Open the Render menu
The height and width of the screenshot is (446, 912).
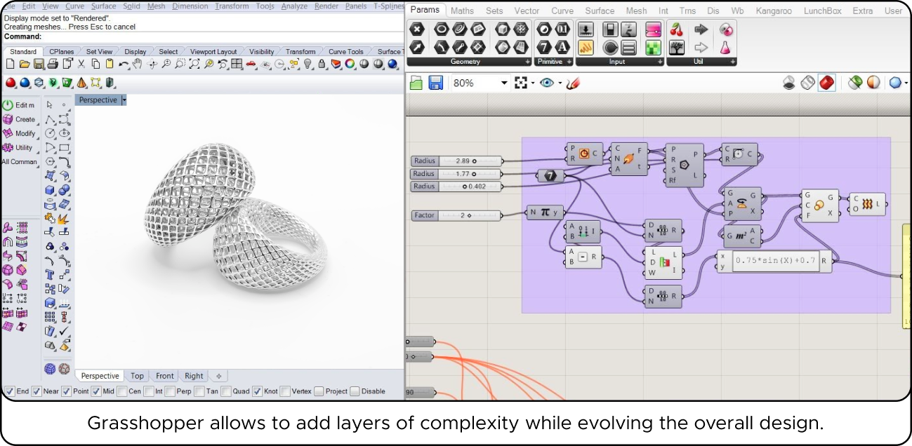326,6
